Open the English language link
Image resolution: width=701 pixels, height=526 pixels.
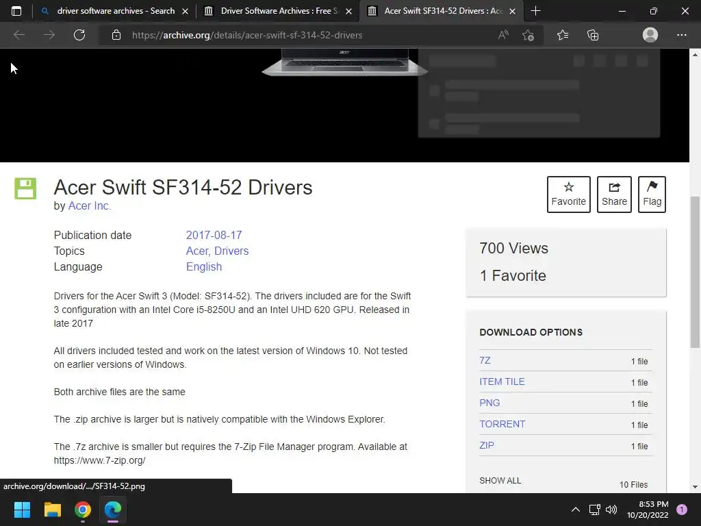tap(204, 266)
